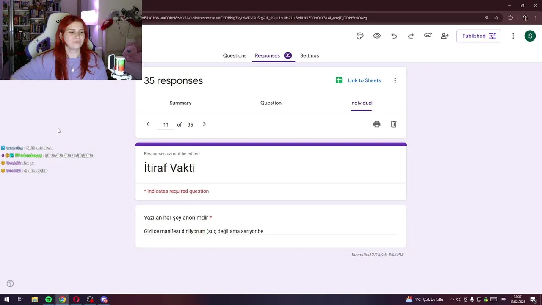The image size is (542, 305).
Task: Go to the previous response
Action: point(148,124)
